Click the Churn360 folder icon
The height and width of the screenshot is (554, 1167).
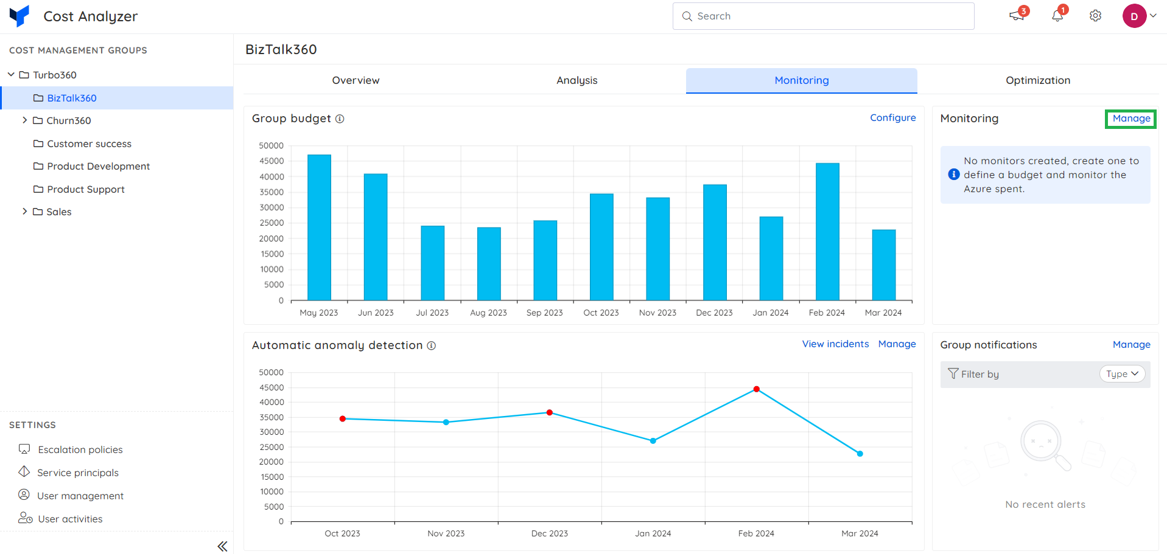38,120
